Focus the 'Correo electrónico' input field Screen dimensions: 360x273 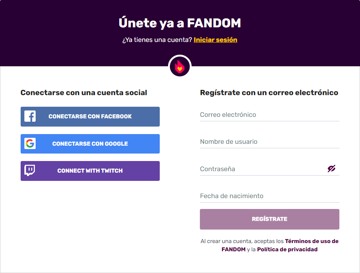coord(269,115)
